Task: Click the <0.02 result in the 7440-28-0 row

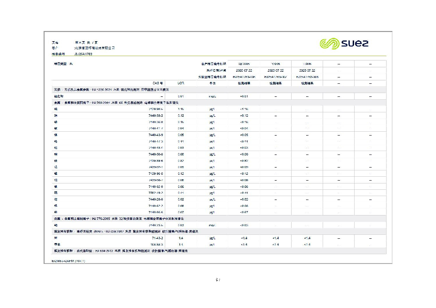Action: pos(244,200)
